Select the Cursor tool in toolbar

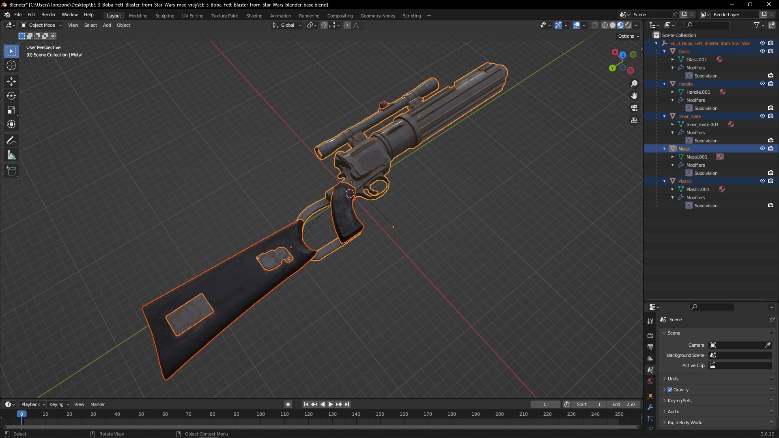11,65
